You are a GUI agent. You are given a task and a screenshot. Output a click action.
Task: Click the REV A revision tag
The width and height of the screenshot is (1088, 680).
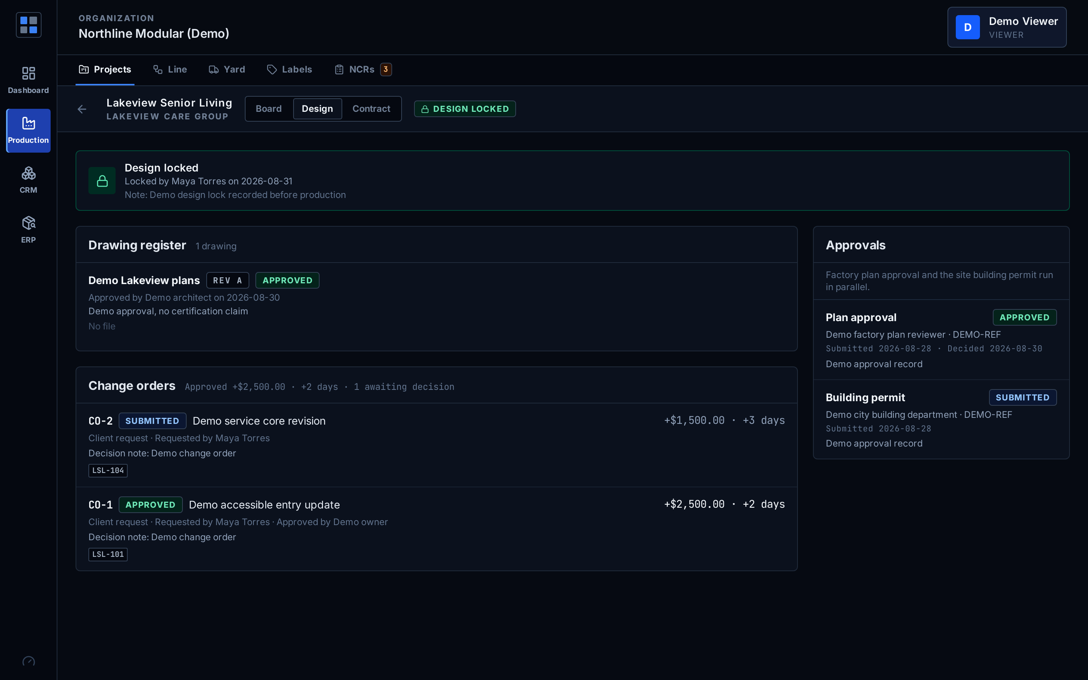coord(227,280)
